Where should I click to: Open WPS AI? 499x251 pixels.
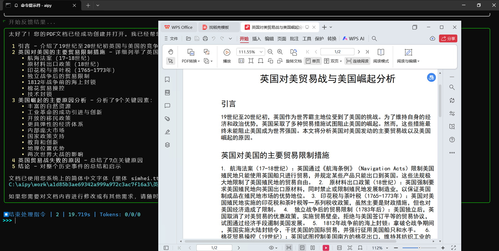point(353,39)
